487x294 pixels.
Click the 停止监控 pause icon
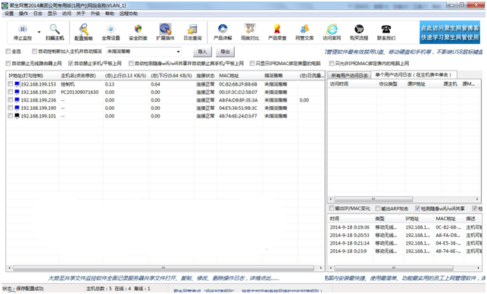tap(23, 30)
